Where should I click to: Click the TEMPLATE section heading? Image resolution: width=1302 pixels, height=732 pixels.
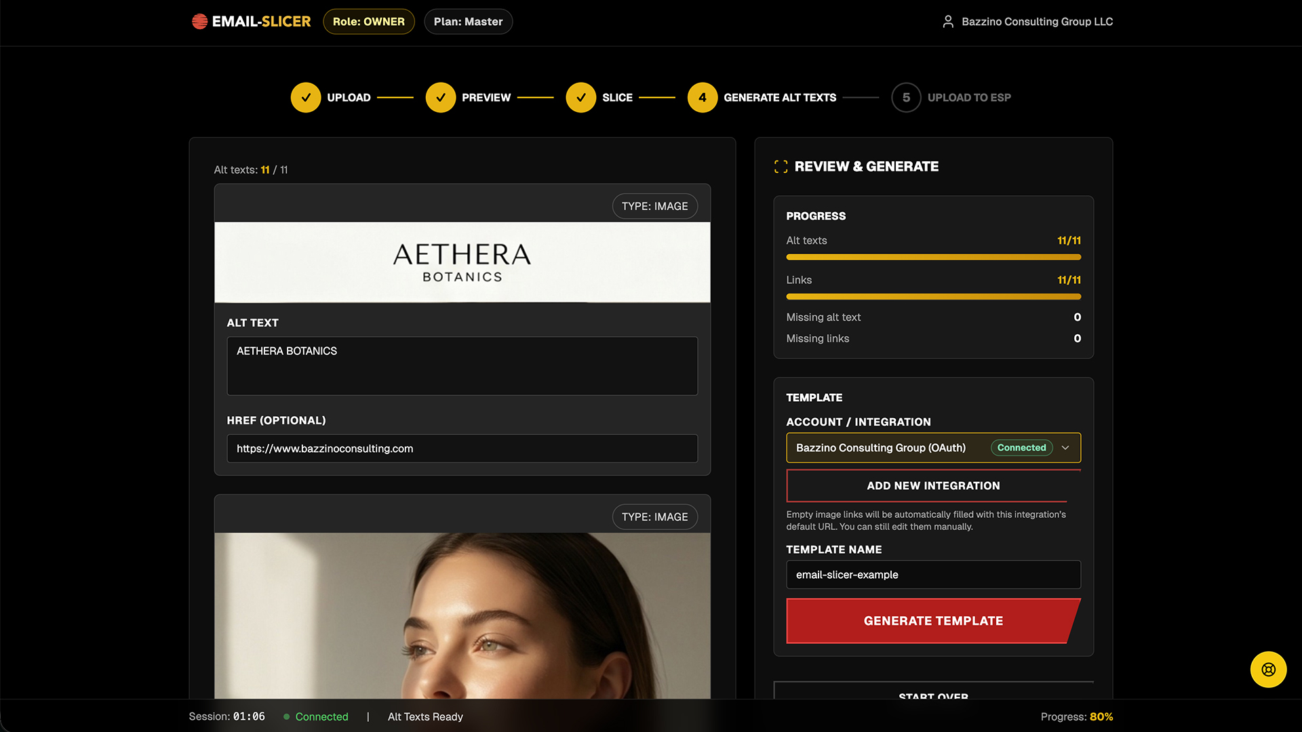814,398
